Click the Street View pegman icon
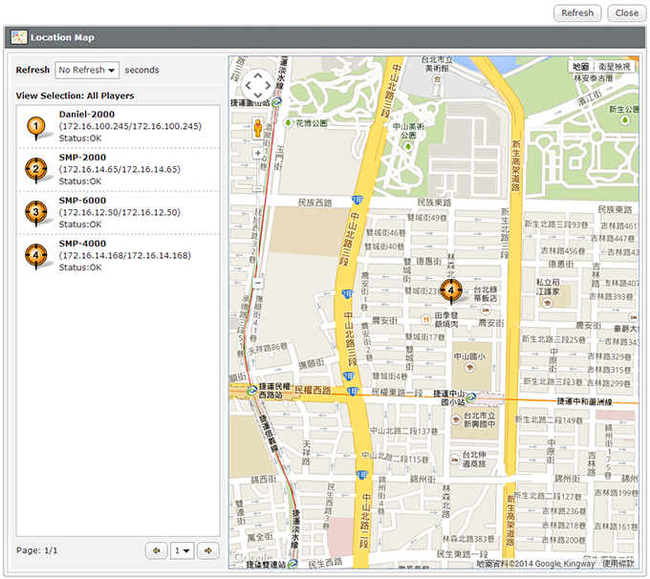650x579 pixels. click(x=258, y=128)
